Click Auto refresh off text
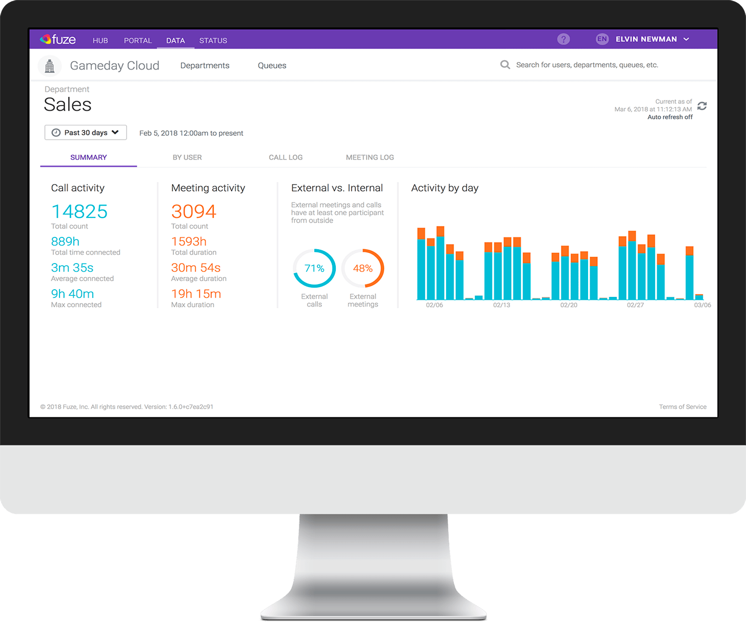The image size is (746, 622). click(670, 117)
